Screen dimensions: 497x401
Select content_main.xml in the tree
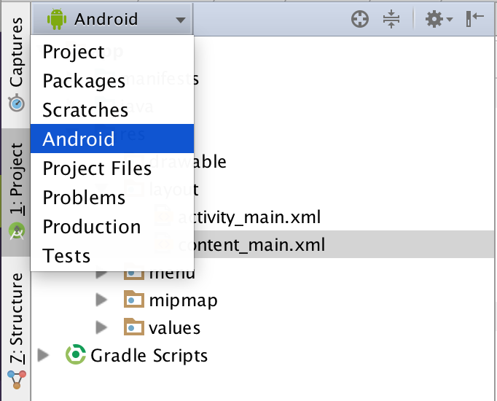(x=251, y=245)
